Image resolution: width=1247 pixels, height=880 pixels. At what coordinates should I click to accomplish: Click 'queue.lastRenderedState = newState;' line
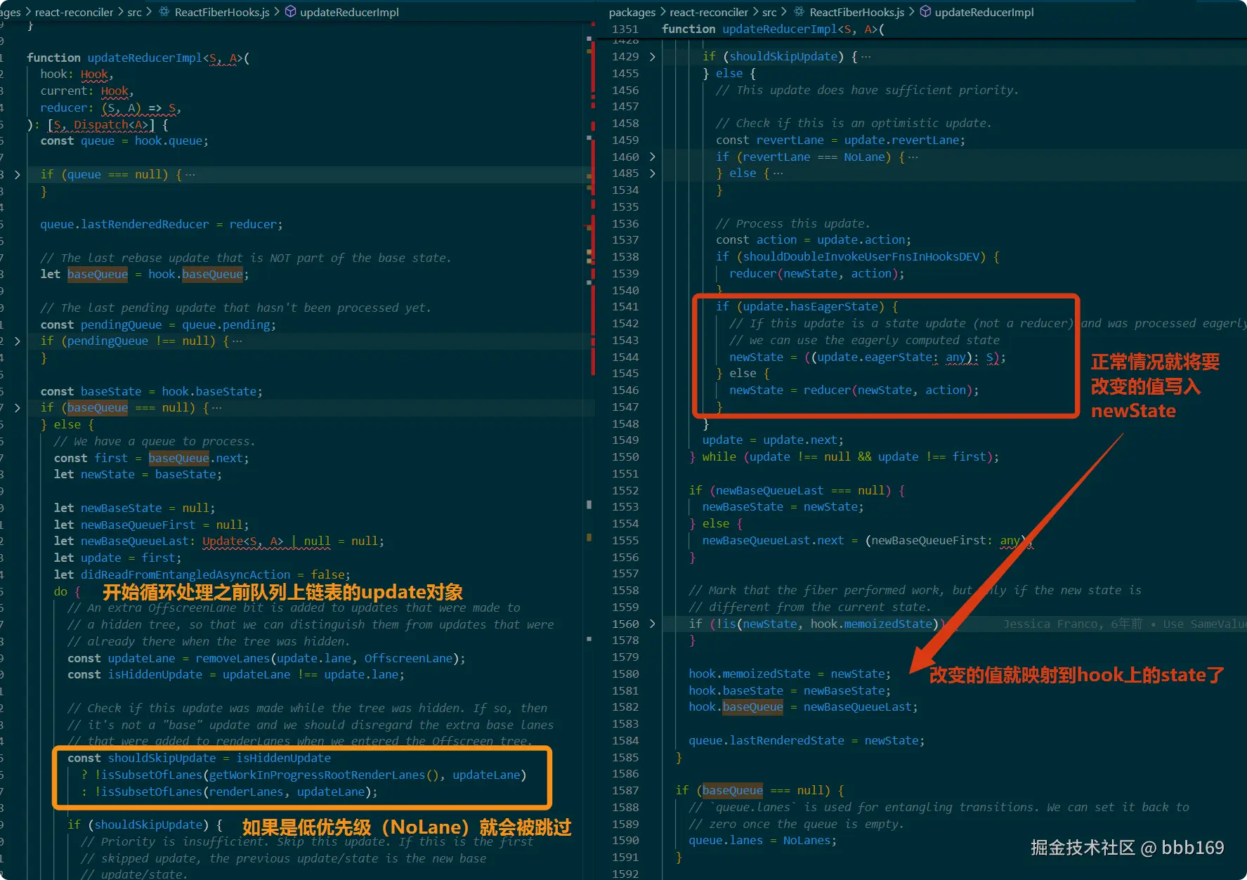807,741
